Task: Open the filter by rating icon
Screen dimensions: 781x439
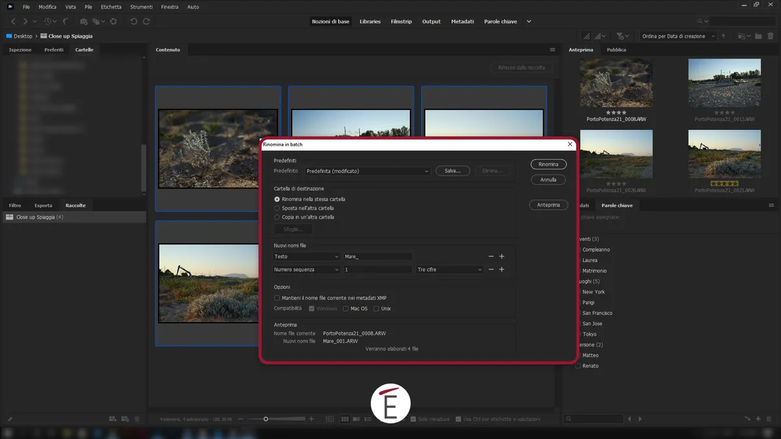Action: click(620, 36)
